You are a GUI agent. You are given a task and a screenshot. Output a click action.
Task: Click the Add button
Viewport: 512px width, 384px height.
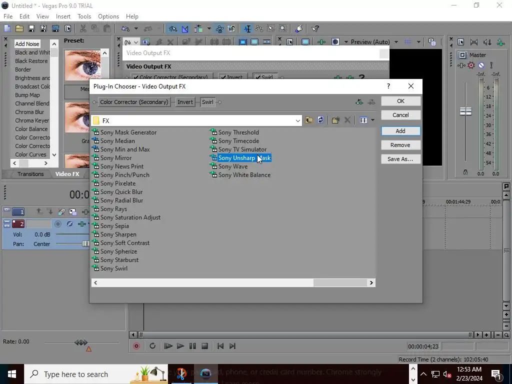point(400,131)
